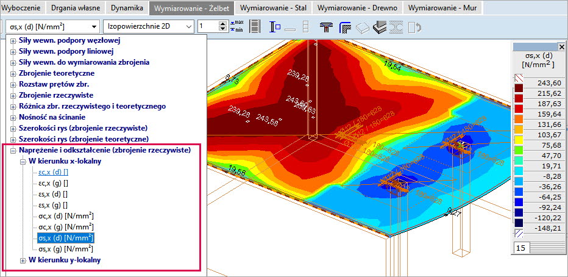Click the flat slab plate icon
Image resolution: width=568 pixels, height=277 pixels.
coord(362,27)
